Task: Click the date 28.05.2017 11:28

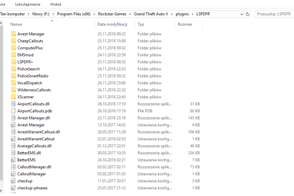Action: [112, 132]
